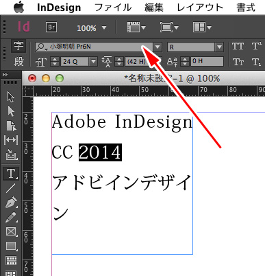265x276 pixels.
Task: Open the font style R dropdown
Action: point(219,47)
